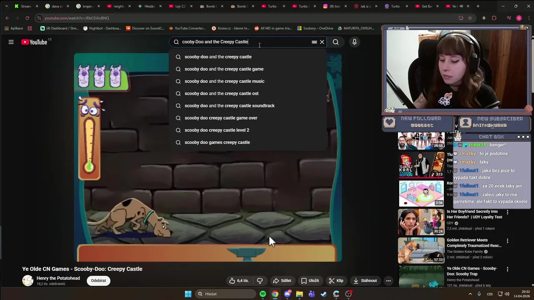Viewport: 534px width, 300px height.
Task: Open options menu for Scooby Trap video
Action: click(x=507, y=269)
